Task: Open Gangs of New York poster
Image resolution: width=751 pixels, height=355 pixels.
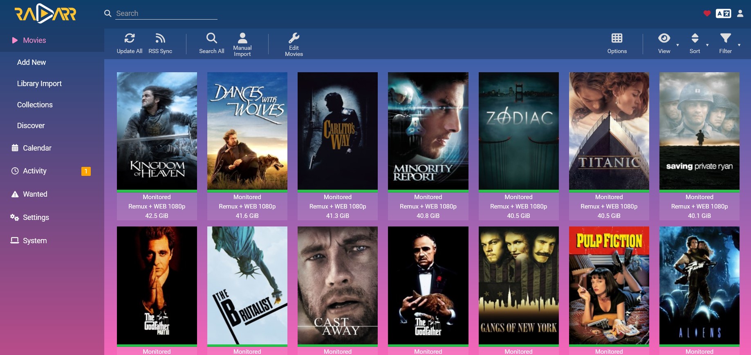Action: pyautogui.click(x=519, y=286)
